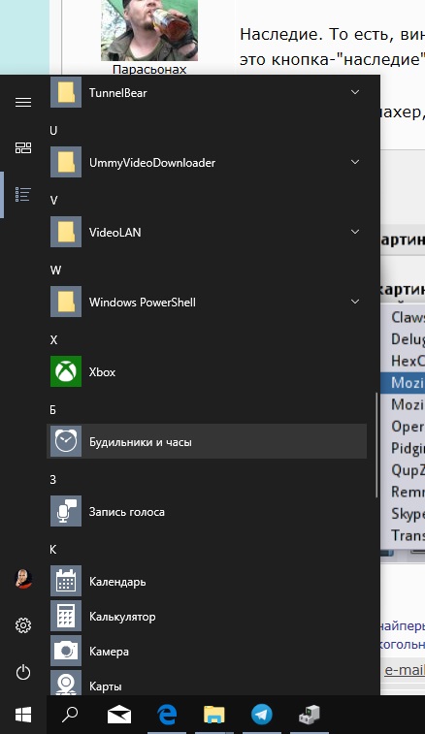
Task: Click the Xbox app name label
Action: (102, 372)
